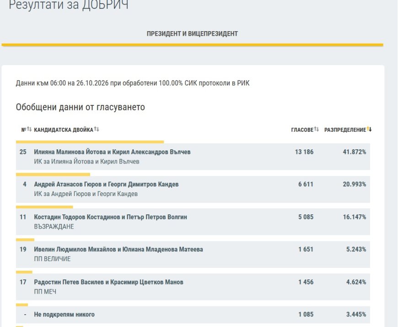Click the ПП ВЕЛИЧИЕ party label

tap(52, 259)
